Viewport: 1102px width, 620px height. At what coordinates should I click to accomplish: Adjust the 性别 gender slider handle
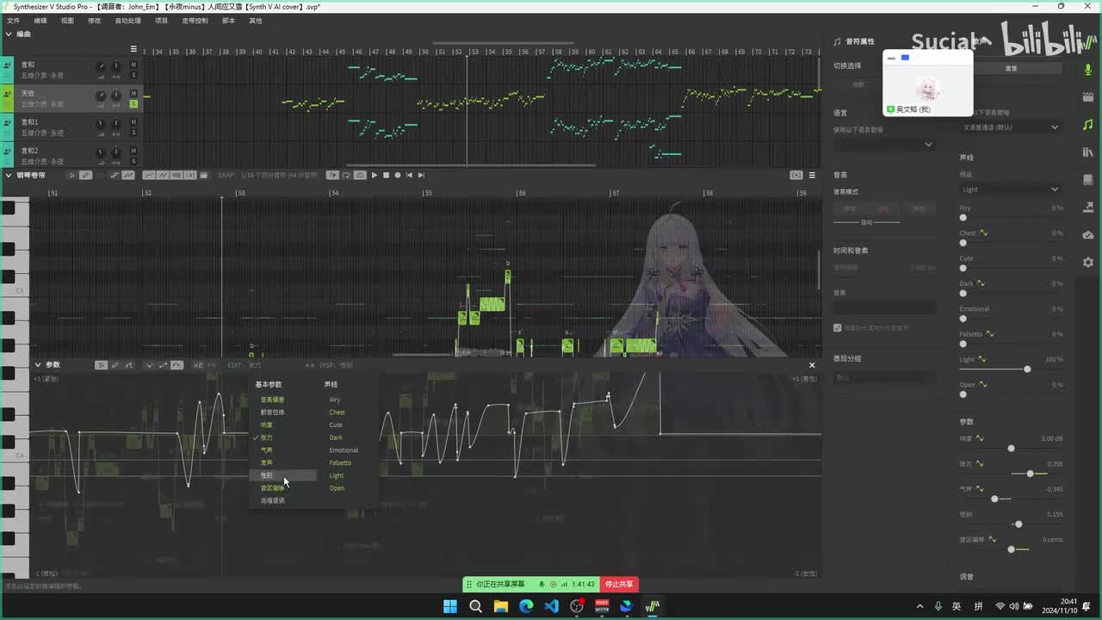pyautogui.click(x=1018, y=524)
